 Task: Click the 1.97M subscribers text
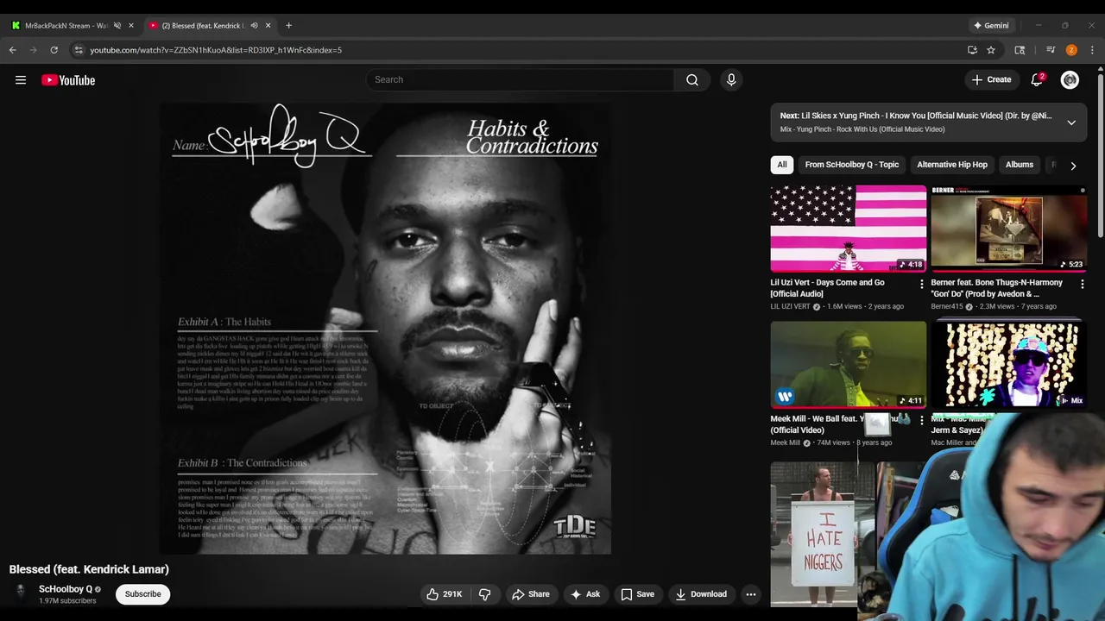pos(67,601)
